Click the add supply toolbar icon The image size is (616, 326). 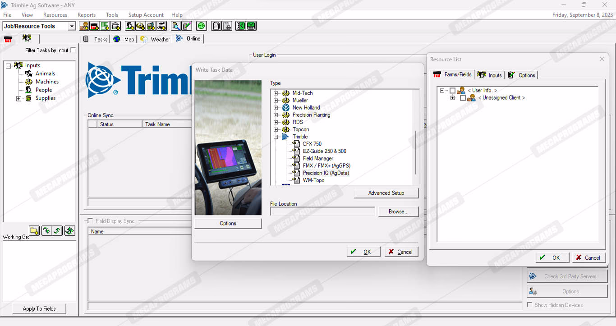tap(151, 26)
